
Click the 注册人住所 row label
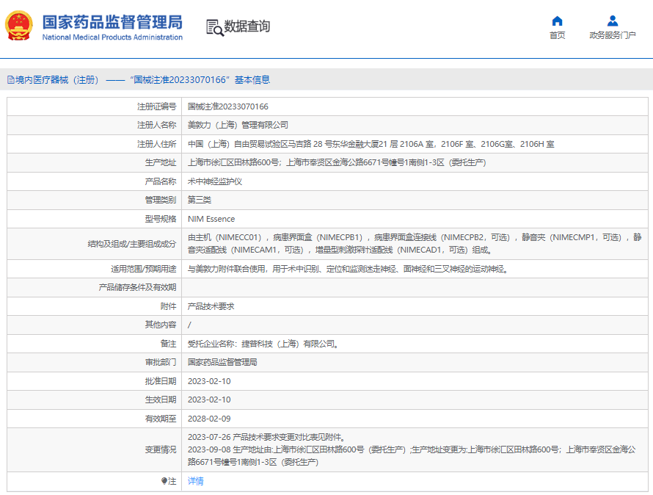(156, 144)
